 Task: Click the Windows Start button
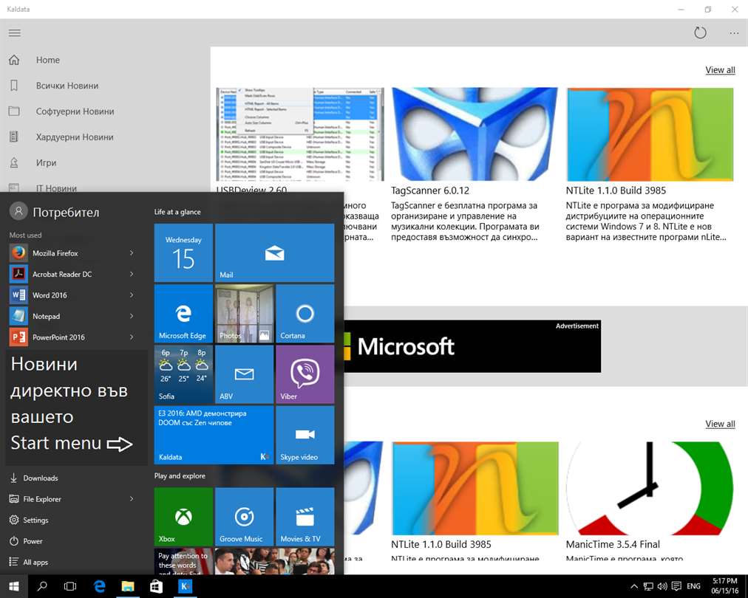point(14,586)
